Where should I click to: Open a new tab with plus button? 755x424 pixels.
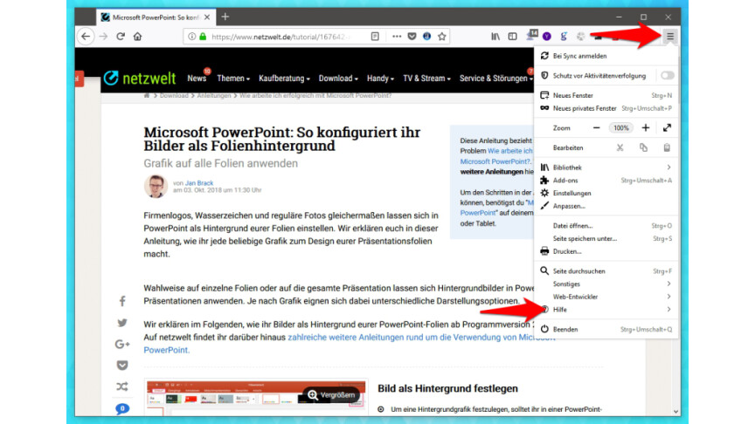pyautogui.click(x=225, y=17)
